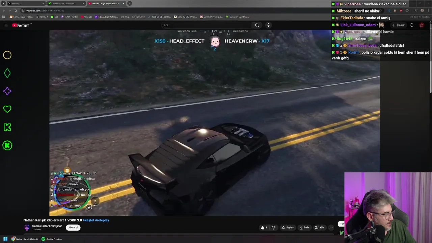Screen dimensions: 432x243
Task: Open YouTube notifications bell
Action: tap(412, 25)
